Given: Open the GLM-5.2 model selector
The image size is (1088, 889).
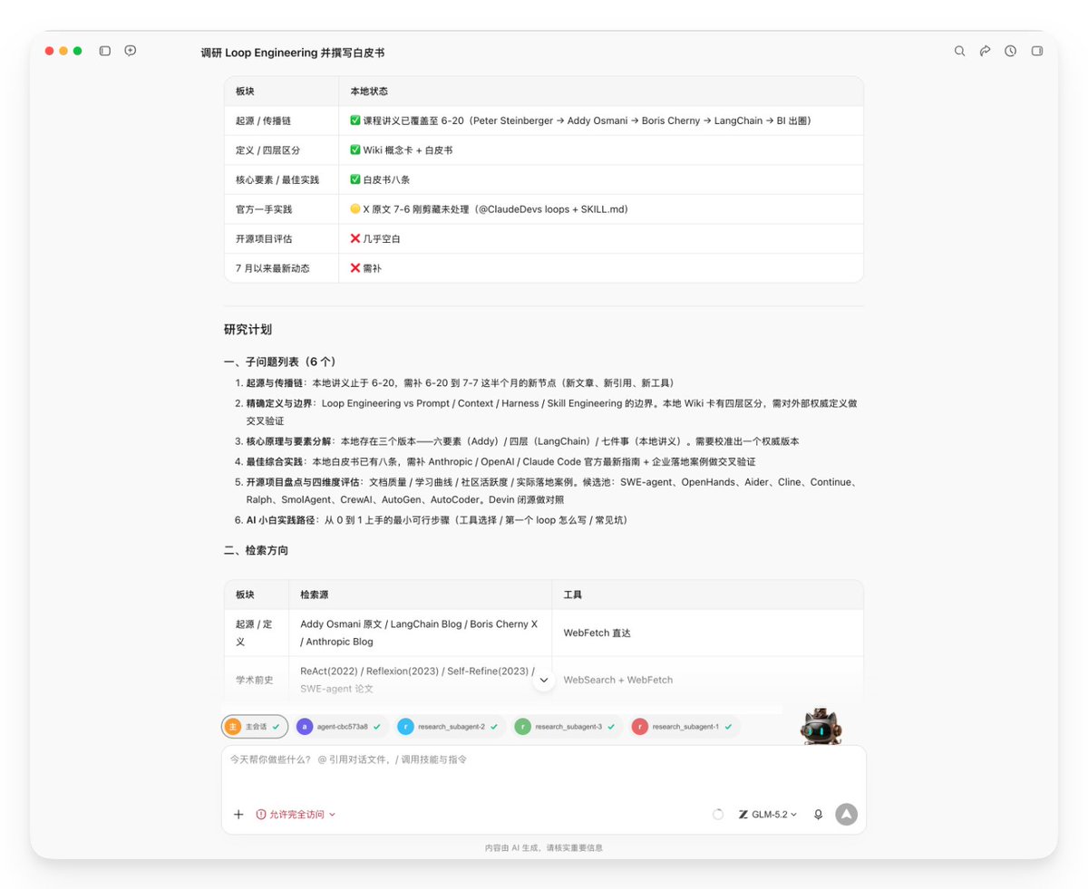Looking at the screenshot, I should (768, 815).
